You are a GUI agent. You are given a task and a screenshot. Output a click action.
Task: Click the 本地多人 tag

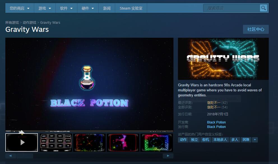point(220,140)
